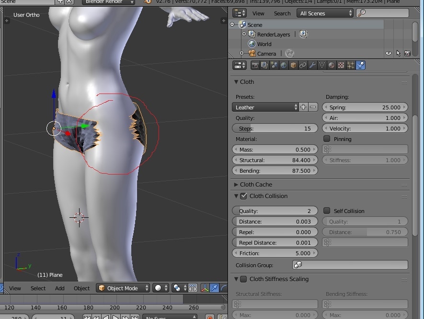This screenshot has height=319, width=424.
Task: Open the Modifiers wrench tab
Action: [312, 65]
